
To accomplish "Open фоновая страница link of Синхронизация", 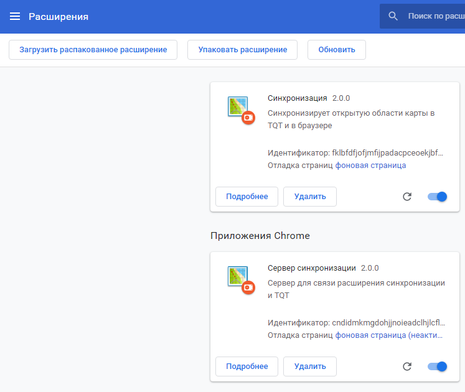I will pos(370,166).
